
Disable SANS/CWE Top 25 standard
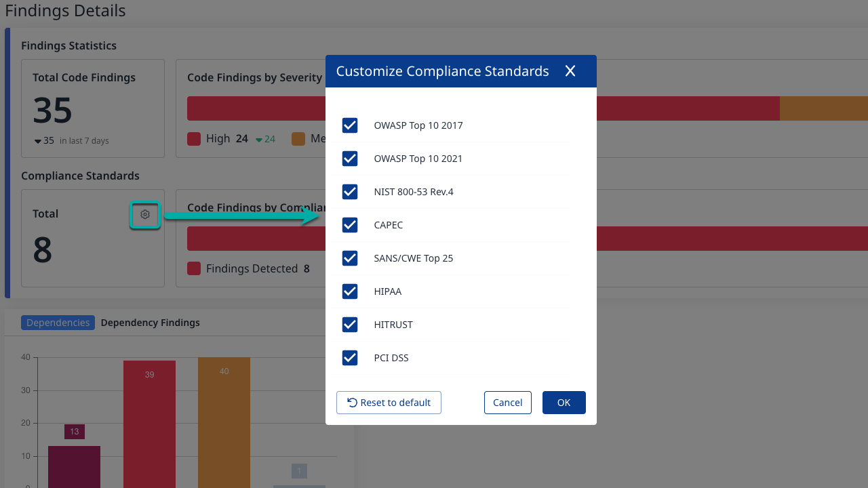point(350,258)
